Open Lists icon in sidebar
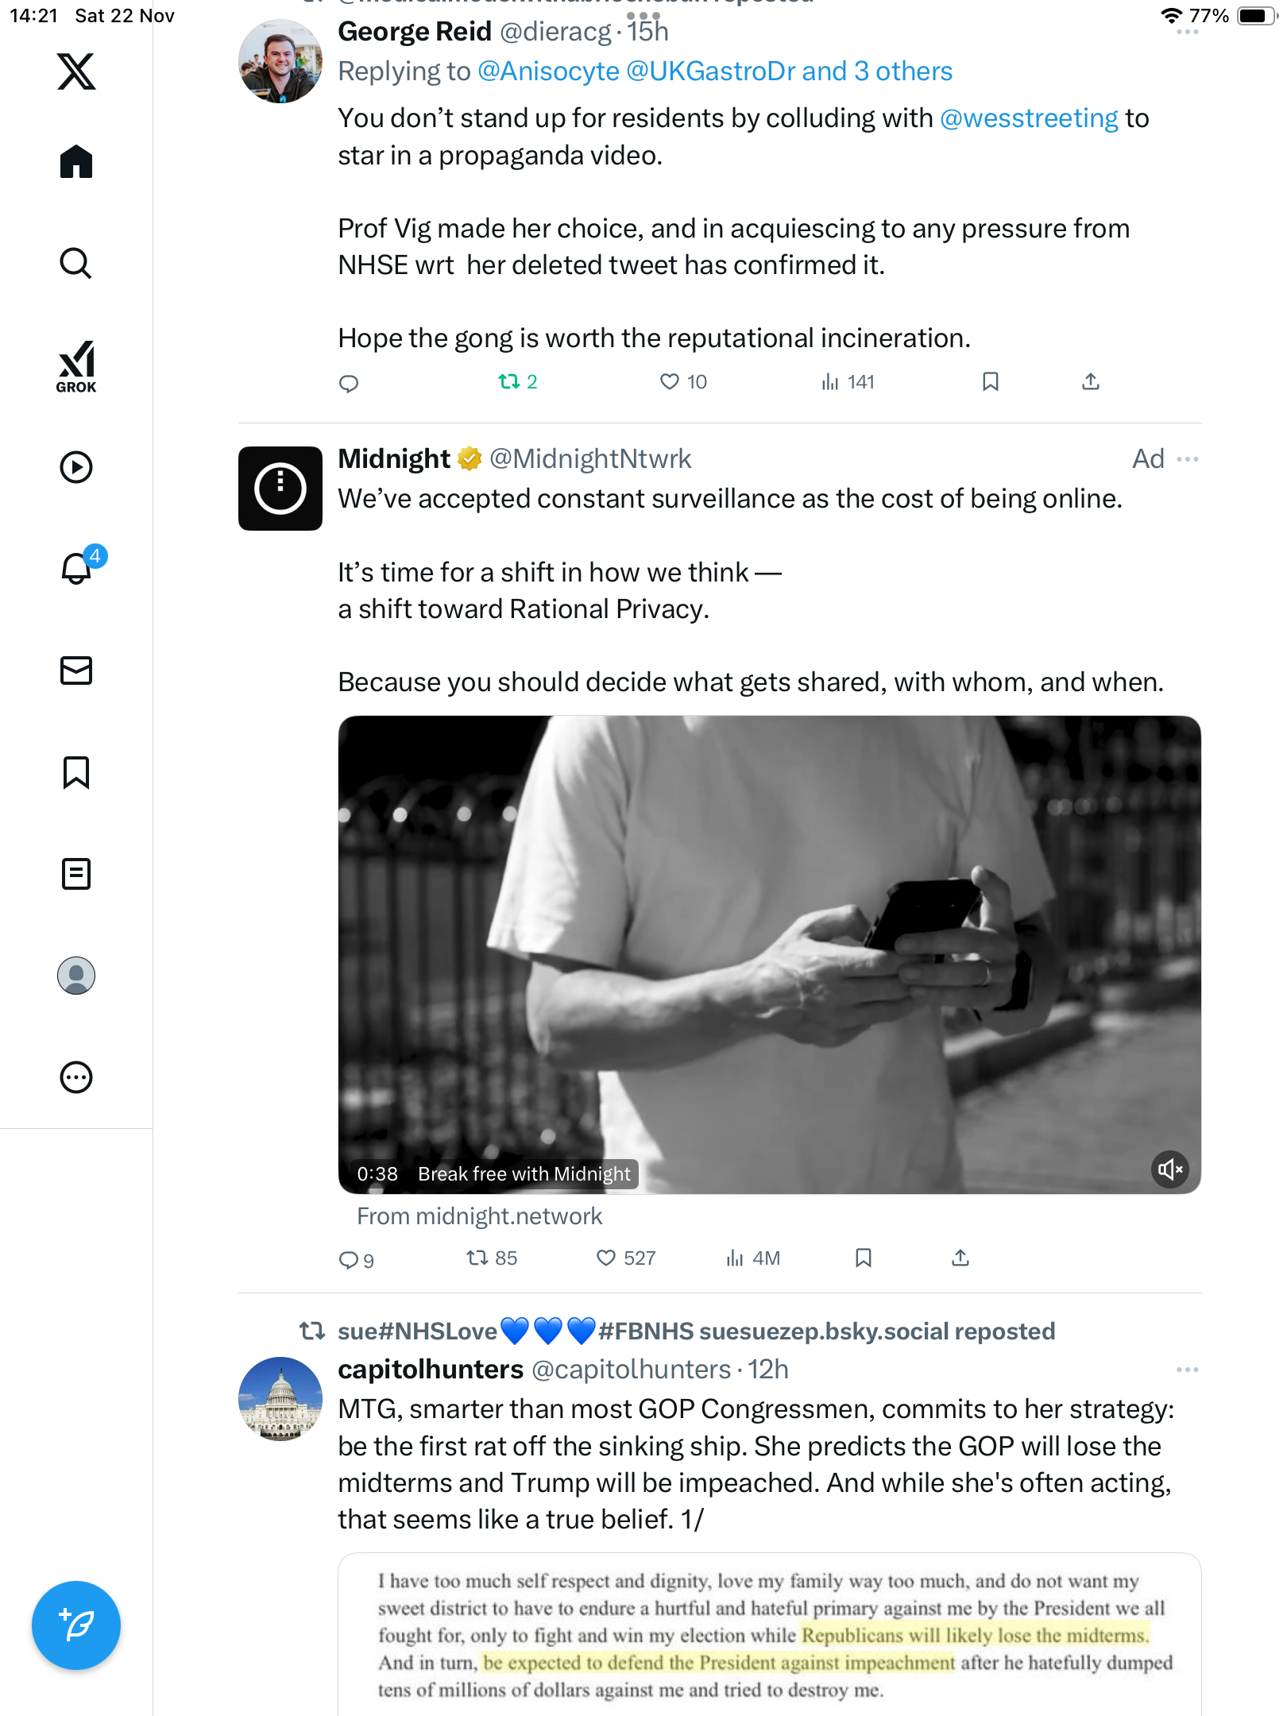Image resolution: width=1287 pixels, height=1716 pixels. pyautogui.click(x=76, y=874)
